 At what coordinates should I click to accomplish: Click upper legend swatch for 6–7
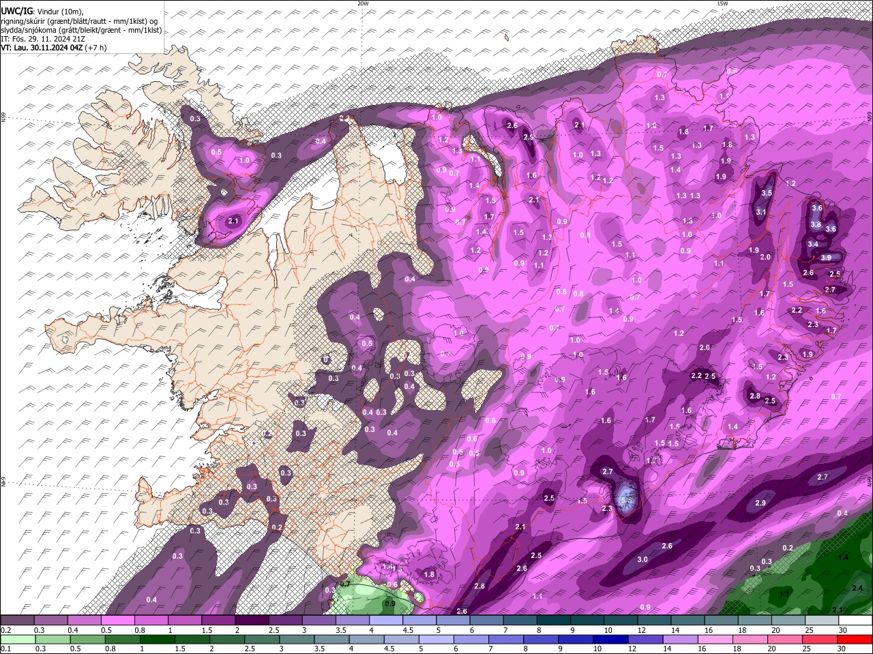(486, 621)
